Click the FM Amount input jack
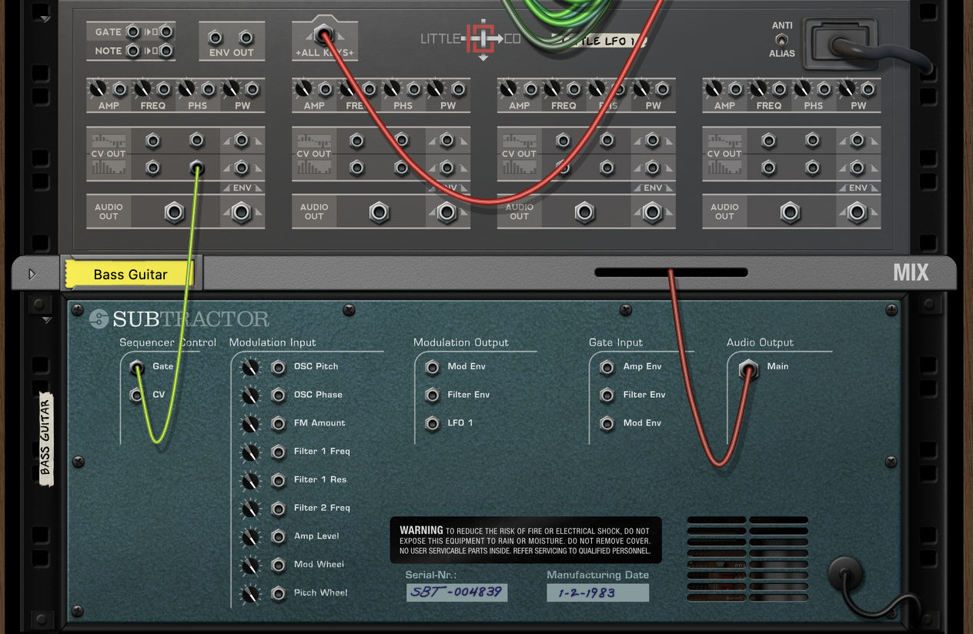The image size is (973, 634). (x=279, y=424)
